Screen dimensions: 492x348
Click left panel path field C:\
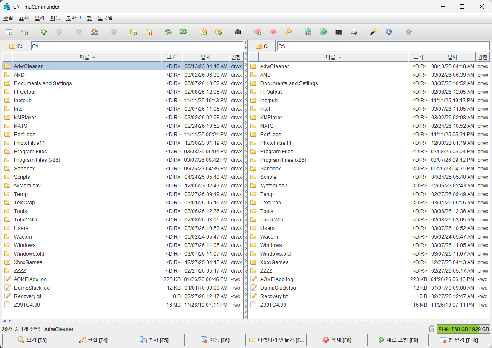[x=137, y=46]
